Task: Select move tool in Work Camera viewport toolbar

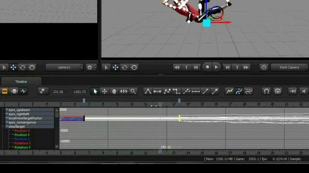Action: (115, 67)
